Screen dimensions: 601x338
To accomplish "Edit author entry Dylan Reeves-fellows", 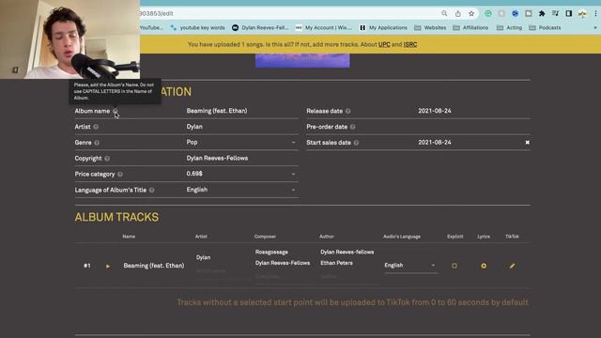I will (x=347, y=253).
